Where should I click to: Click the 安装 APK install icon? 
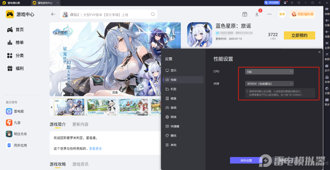[327, 79]
